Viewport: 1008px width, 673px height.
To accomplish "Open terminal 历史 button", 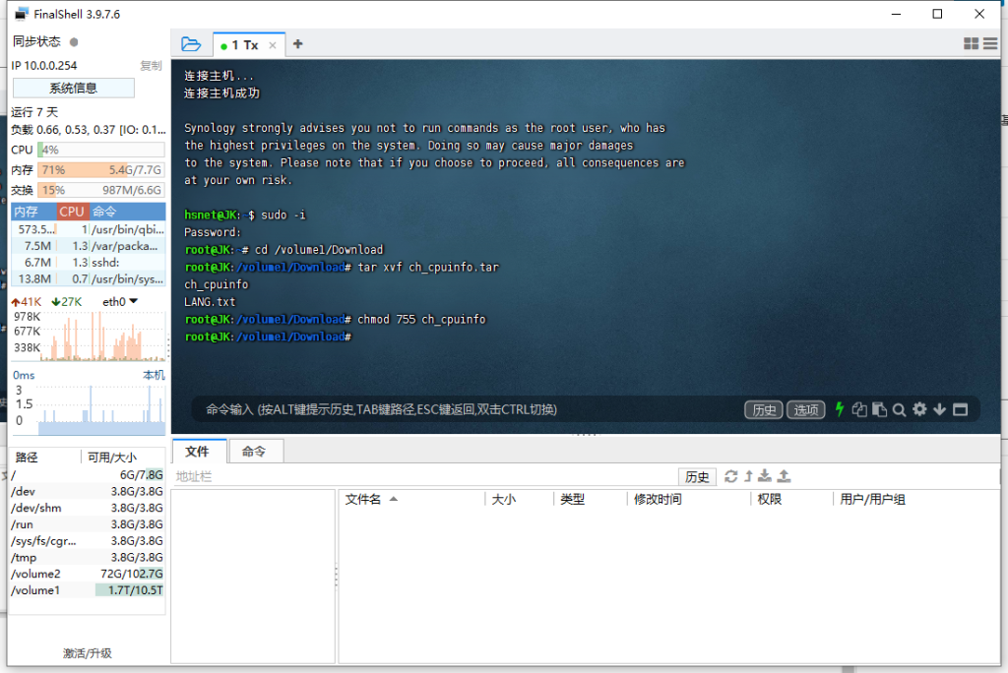I will click(x=764, y=409).
